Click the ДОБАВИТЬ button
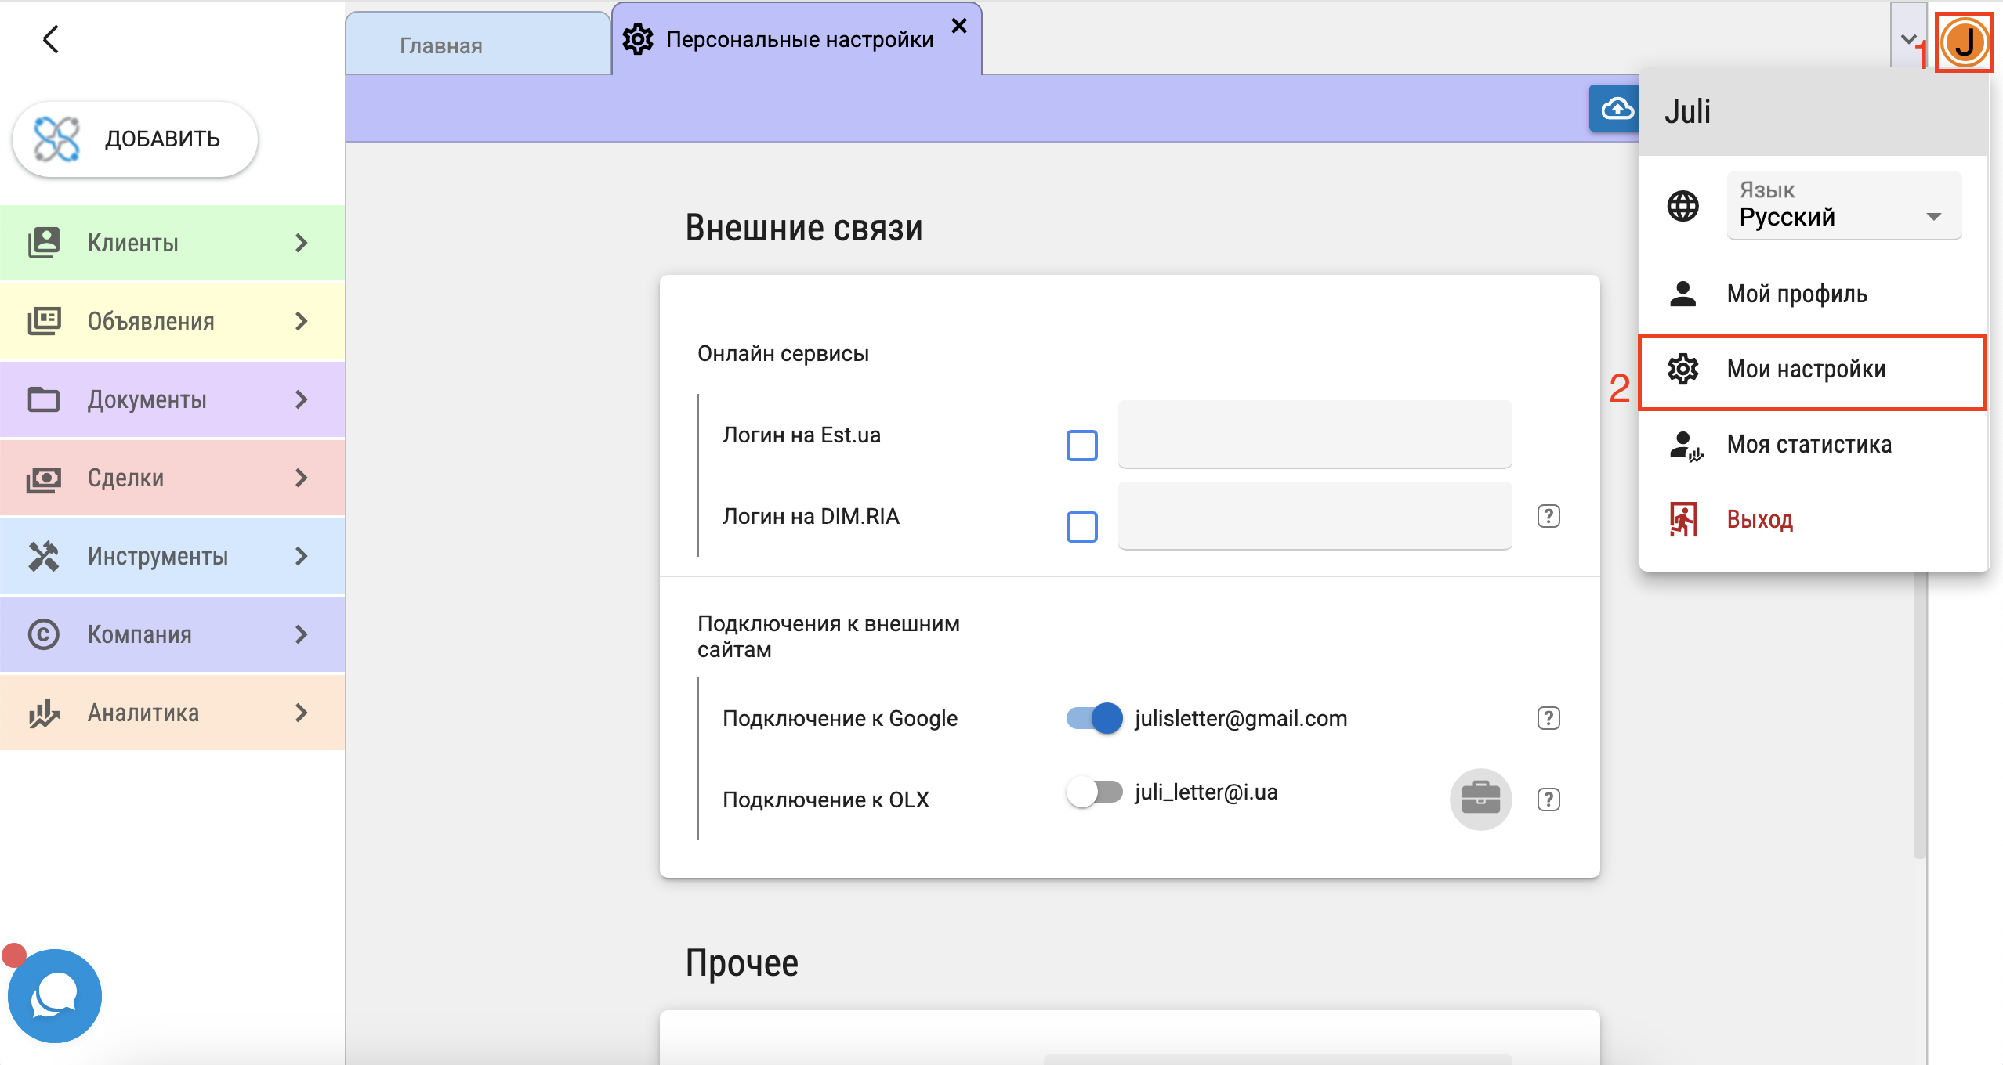2003x1065 pixels. (x=135, y=139)
